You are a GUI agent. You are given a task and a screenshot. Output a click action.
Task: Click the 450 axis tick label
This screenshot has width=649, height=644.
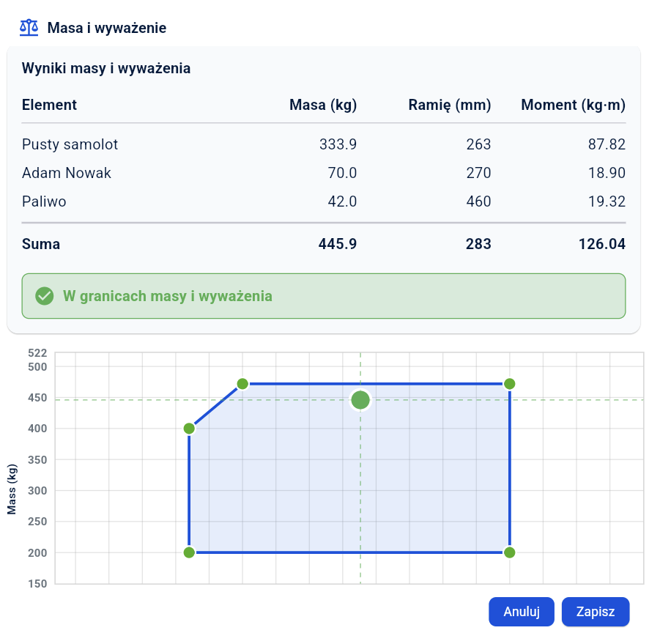click(37, 398)
